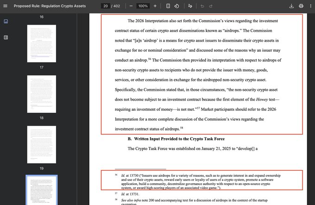Screen dimensions: 315x205
Task: Click thumbnail label '19'
Action: (42, 168)
